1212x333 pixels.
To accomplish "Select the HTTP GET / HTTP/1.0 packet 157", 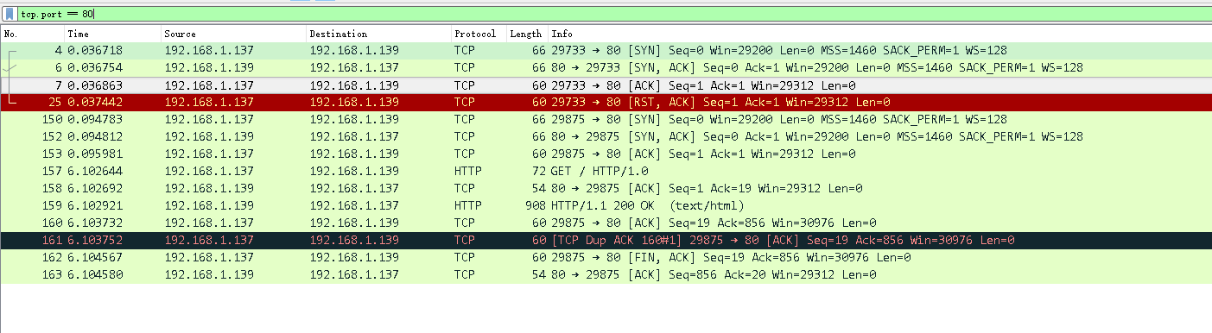I will click(606, 171).
